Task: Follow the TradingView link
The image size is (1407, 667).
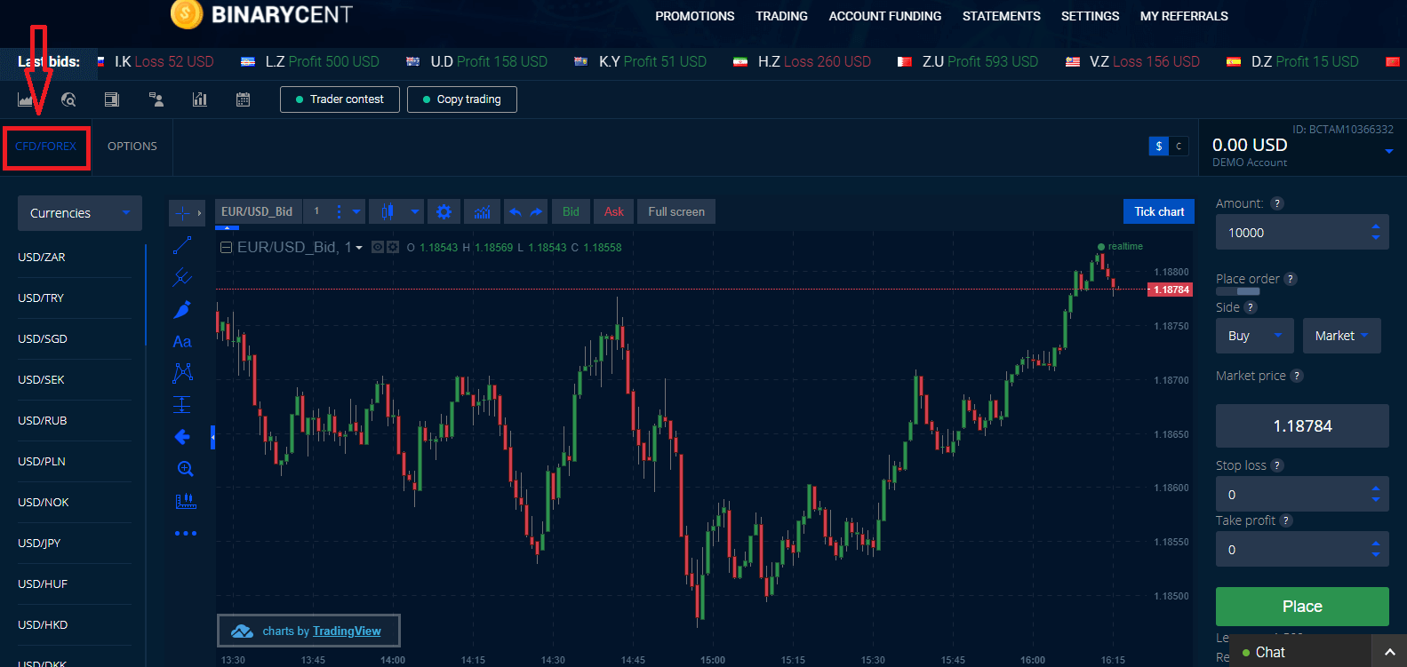Action: pos(347,631)
